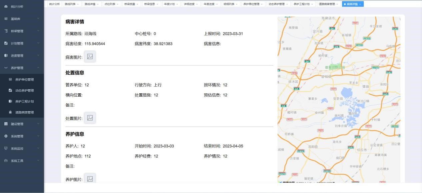Screen dimensions: 422x193
Task: Click the 统计分析 dashboard icon in sidebar
Action: point(6,6)
